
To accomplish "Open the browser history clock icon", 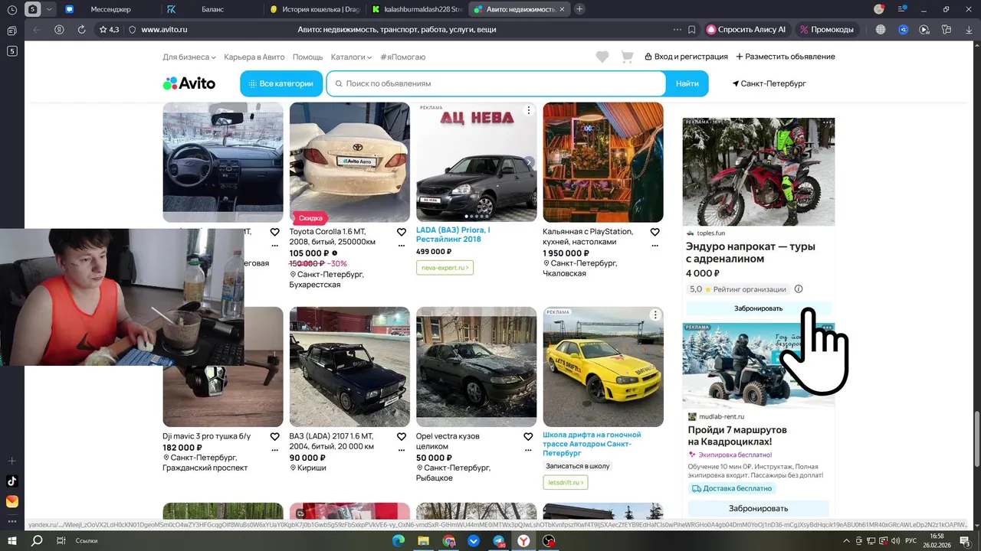I will 11,9.
